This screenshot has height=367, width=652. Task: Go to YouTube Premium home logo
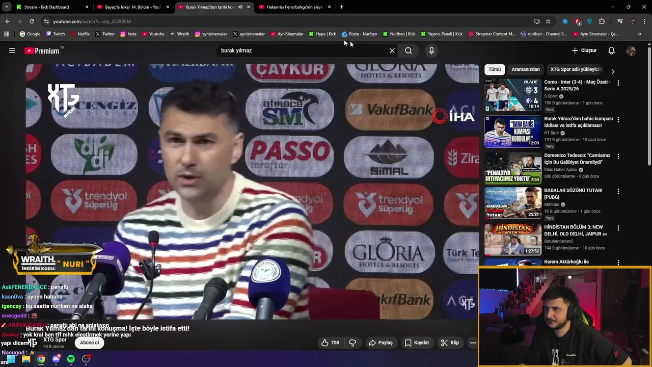pos(42,50)
